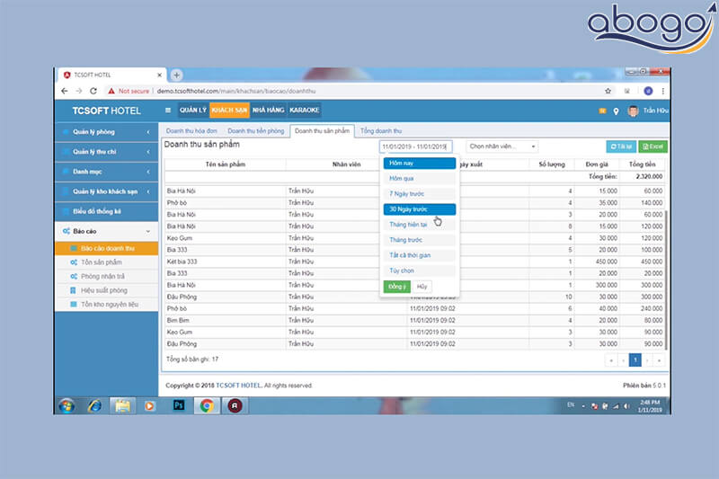The height and width of the screenshot is (479, 719).
Task: Switch to the Tổng doanh thu tab
Action: pos(381,131)
